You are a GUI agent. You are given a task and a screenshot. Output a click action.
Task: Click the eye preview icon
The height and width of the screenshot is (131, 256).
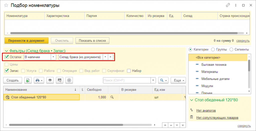(50, 80)
